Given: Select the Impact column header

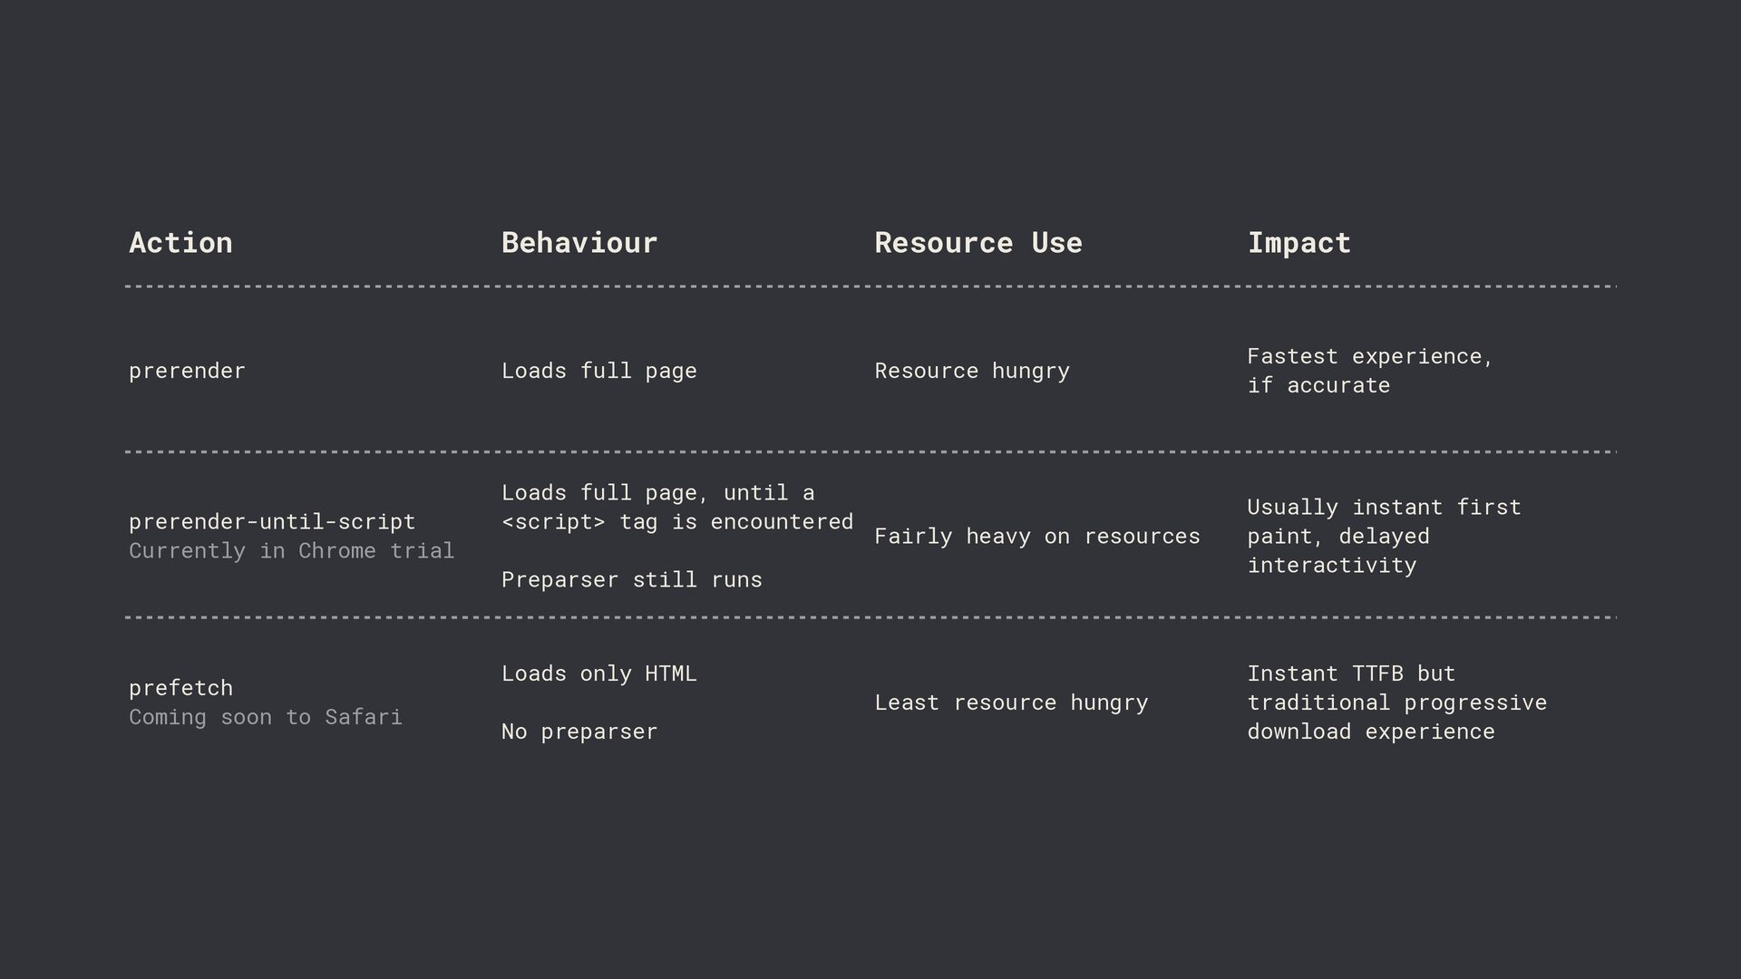Looking at the screenshot, I should (x=1298, y=243).
